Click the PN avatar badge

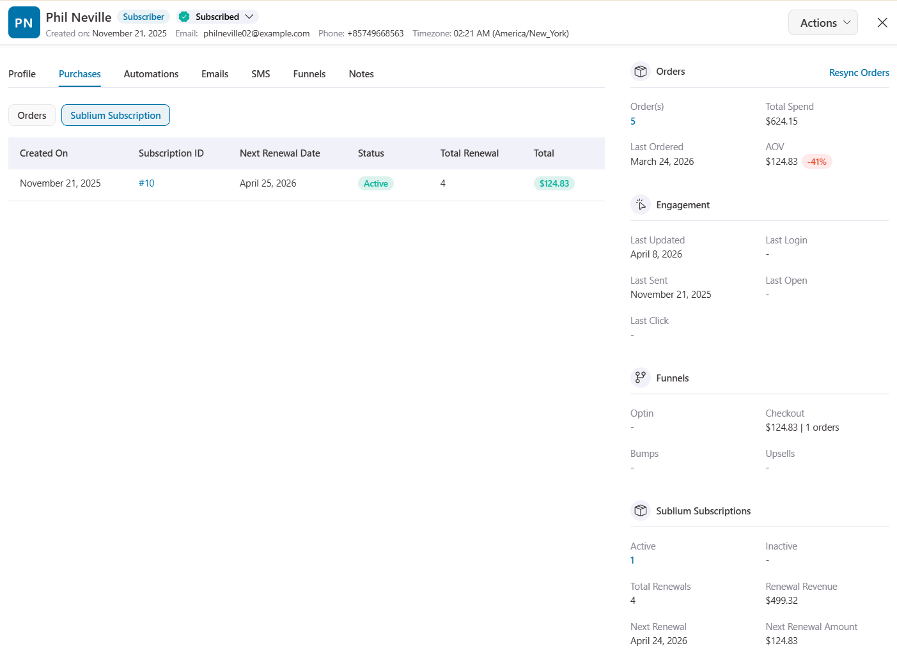coord(24,22)
